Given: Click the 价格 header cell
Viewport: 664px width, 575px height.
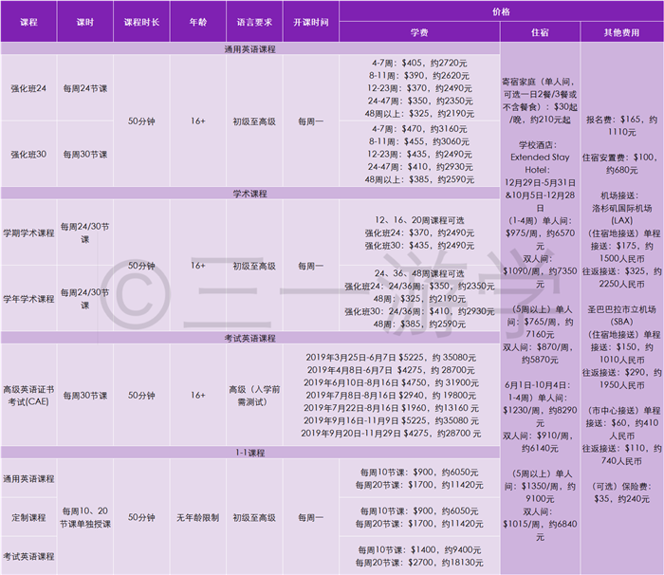Looking at the screenshot, I should [x=502, y=11].
